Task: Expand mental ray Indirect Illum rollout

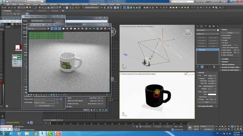Action: click(x=230, y=67)
